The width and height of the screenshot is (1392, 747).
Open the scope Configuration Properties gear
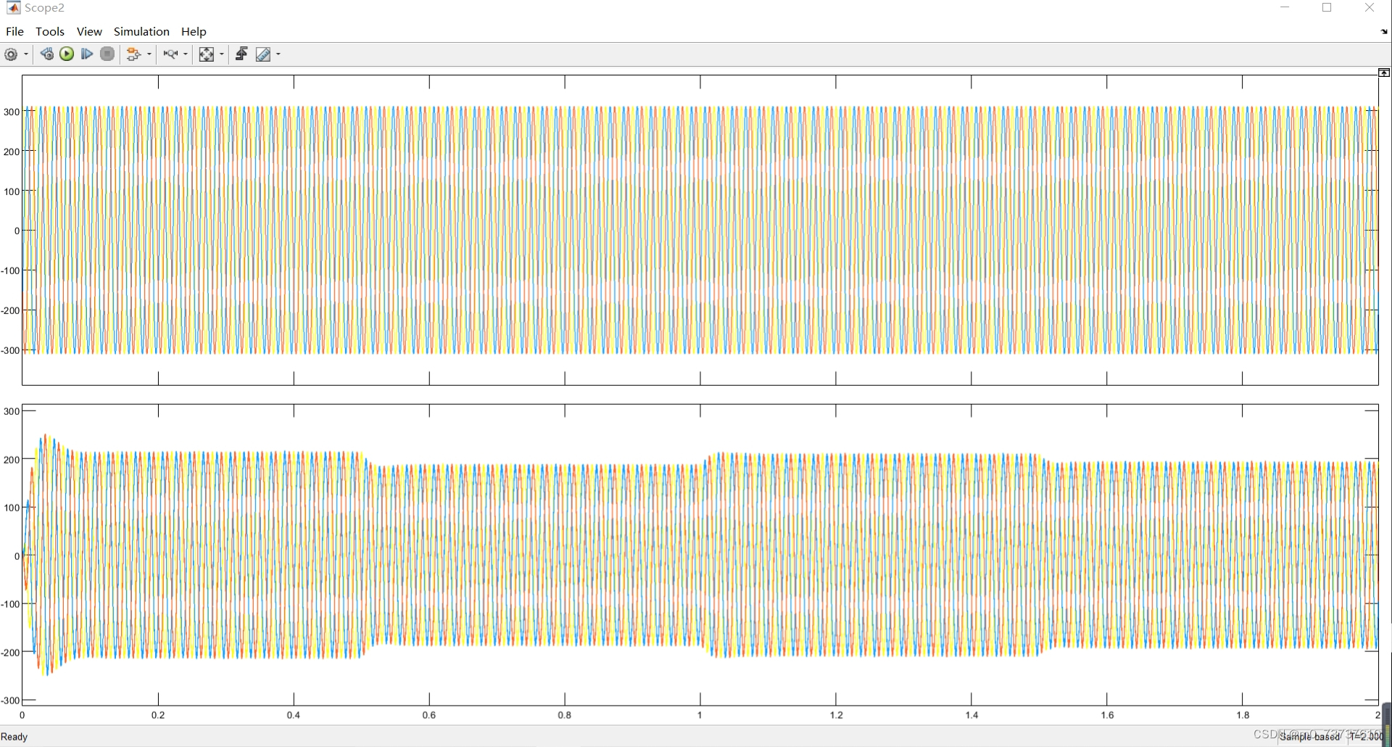pos(11,54)
